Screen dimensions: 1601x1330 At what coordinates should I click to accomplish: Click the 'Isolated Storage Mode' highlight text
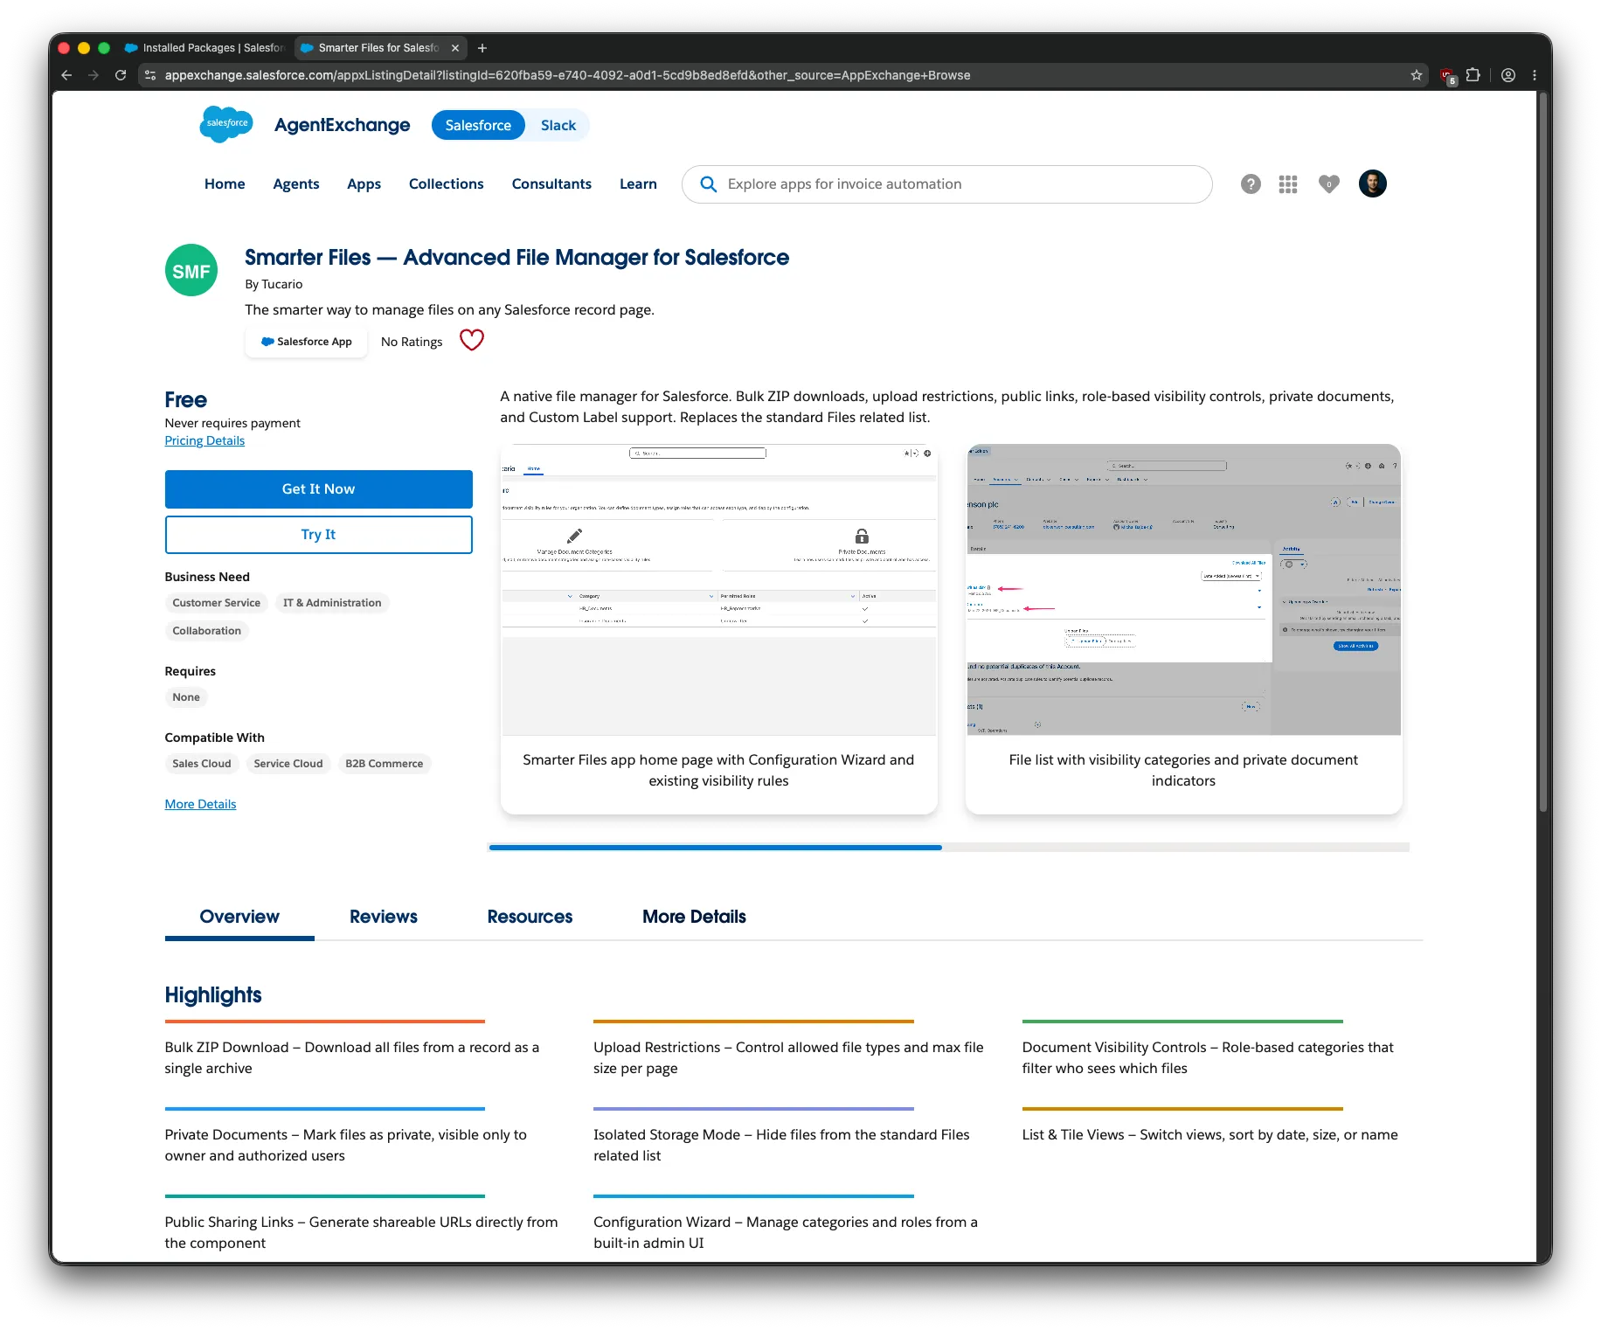[781, 1146]
